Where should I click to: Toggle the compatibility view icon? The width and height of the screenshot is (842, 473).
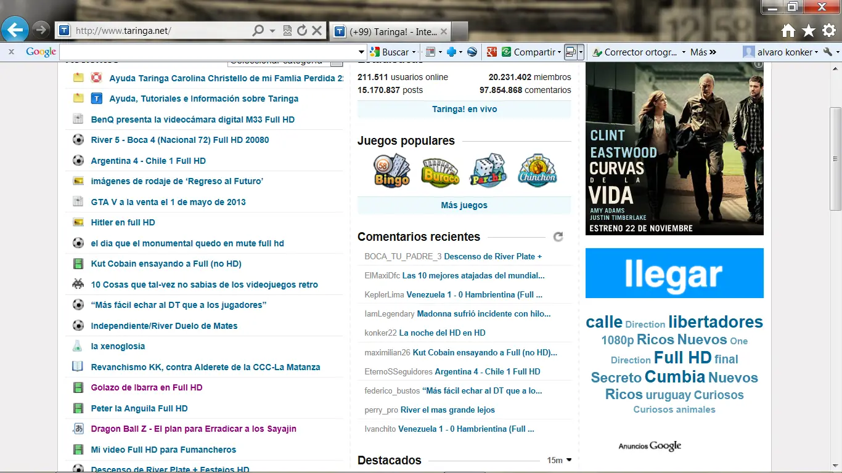coord(287,30)
